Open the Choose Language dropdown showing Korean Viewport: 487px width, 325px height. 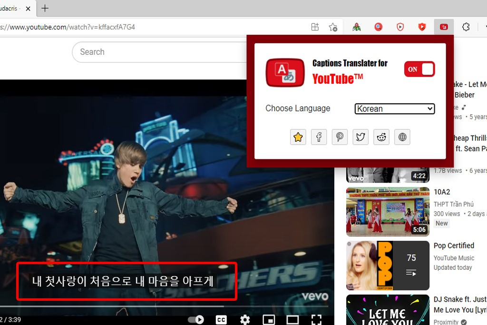[x=395, y=109]
